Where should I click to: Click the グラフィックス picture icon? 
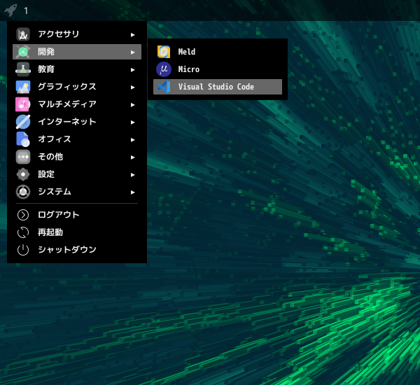[23, 87]
